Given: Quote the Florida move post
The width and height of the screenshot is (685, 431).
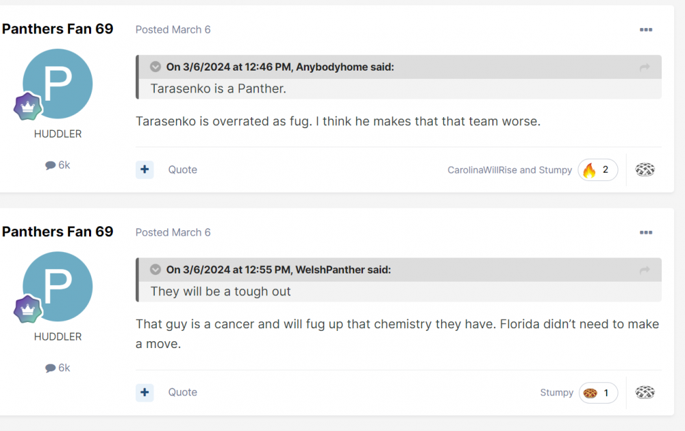Looking at the screenshot, I should pos(183,393).
